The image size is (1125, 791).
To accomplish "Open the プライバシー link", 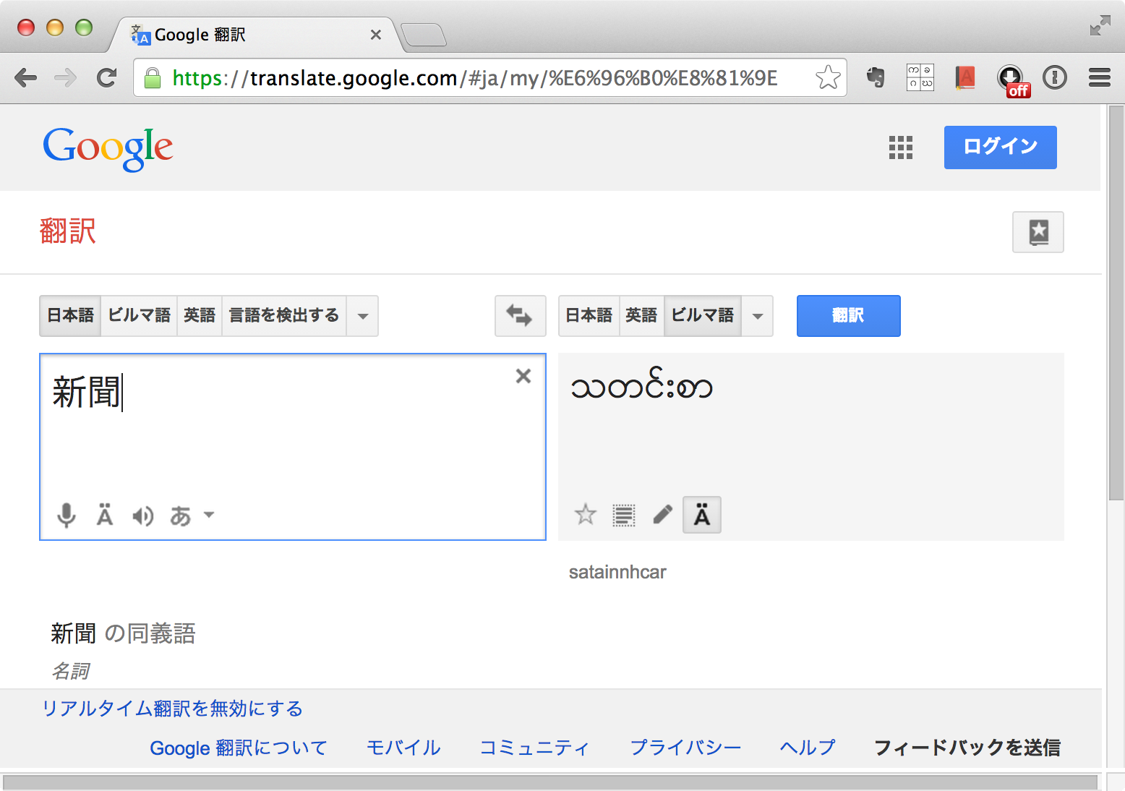I will tap(685, 748).
